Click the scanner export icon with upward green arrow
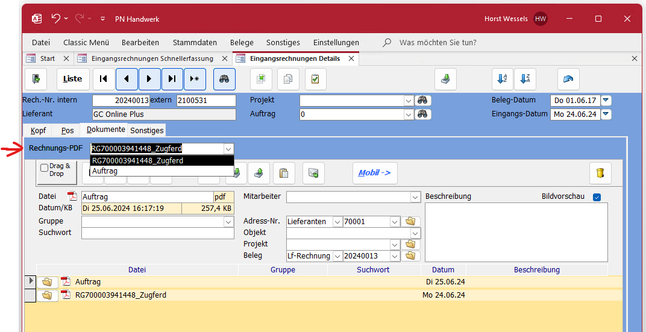 259,173
